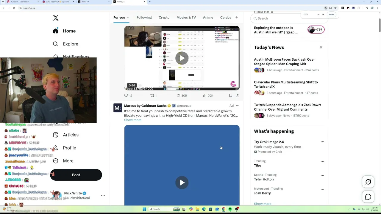Image resolution: width=381 pixels, height=214 pixels.
Task: Bookmark the video post
Action: (x=231, y=95)
